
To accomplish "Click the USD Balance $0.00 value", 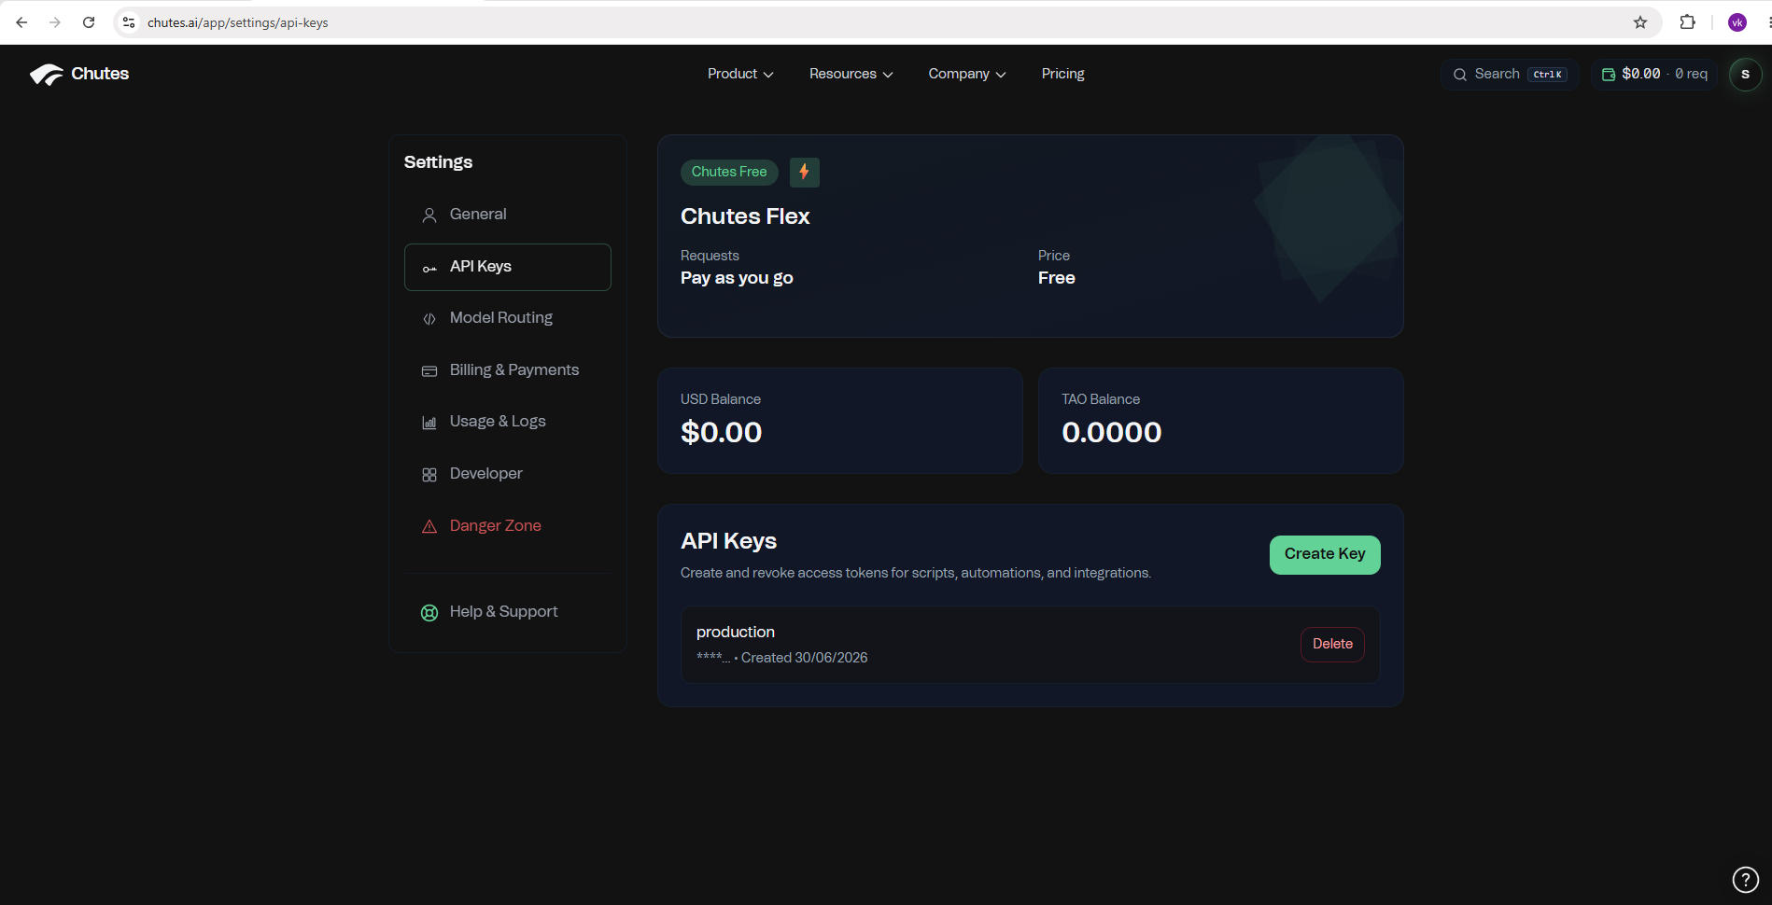I will coord(722,432).
